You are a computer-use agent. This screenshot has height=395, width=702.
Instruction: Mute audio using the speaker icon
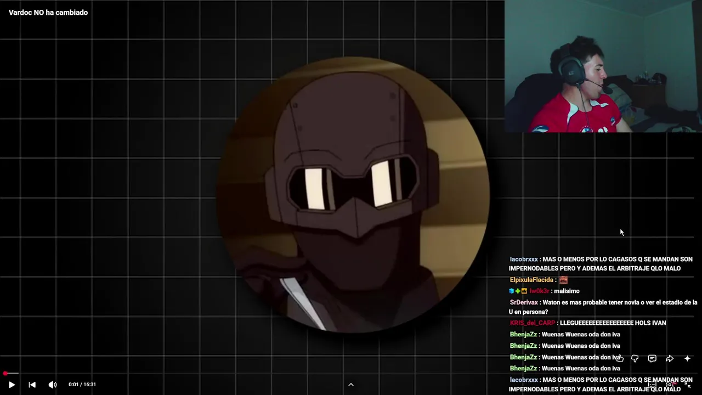[x=52, y=385]
